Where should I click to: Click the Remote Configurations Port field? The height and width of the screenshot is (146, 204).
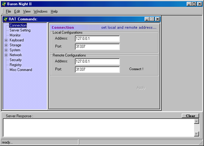(x=97, y=69)
